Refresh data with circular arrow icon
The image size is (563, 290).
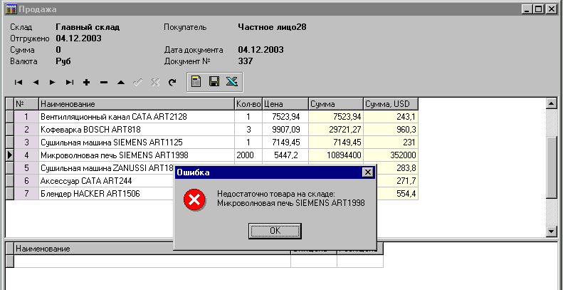[x=172, y=82]
